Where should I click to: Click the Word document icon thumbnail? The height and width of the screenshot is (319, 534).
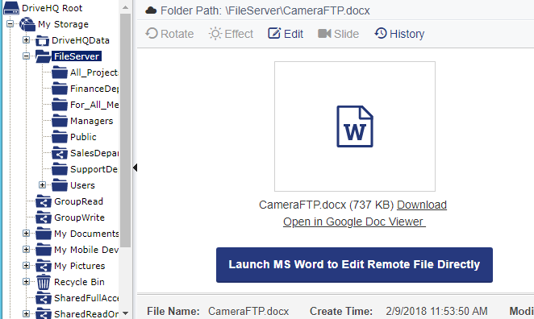[355, 126]
